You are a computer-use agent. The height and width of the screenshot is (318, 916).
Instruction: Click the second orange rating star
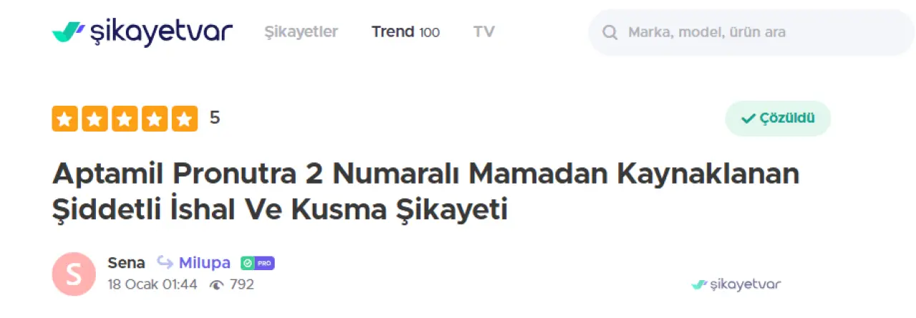click(94, 119)
